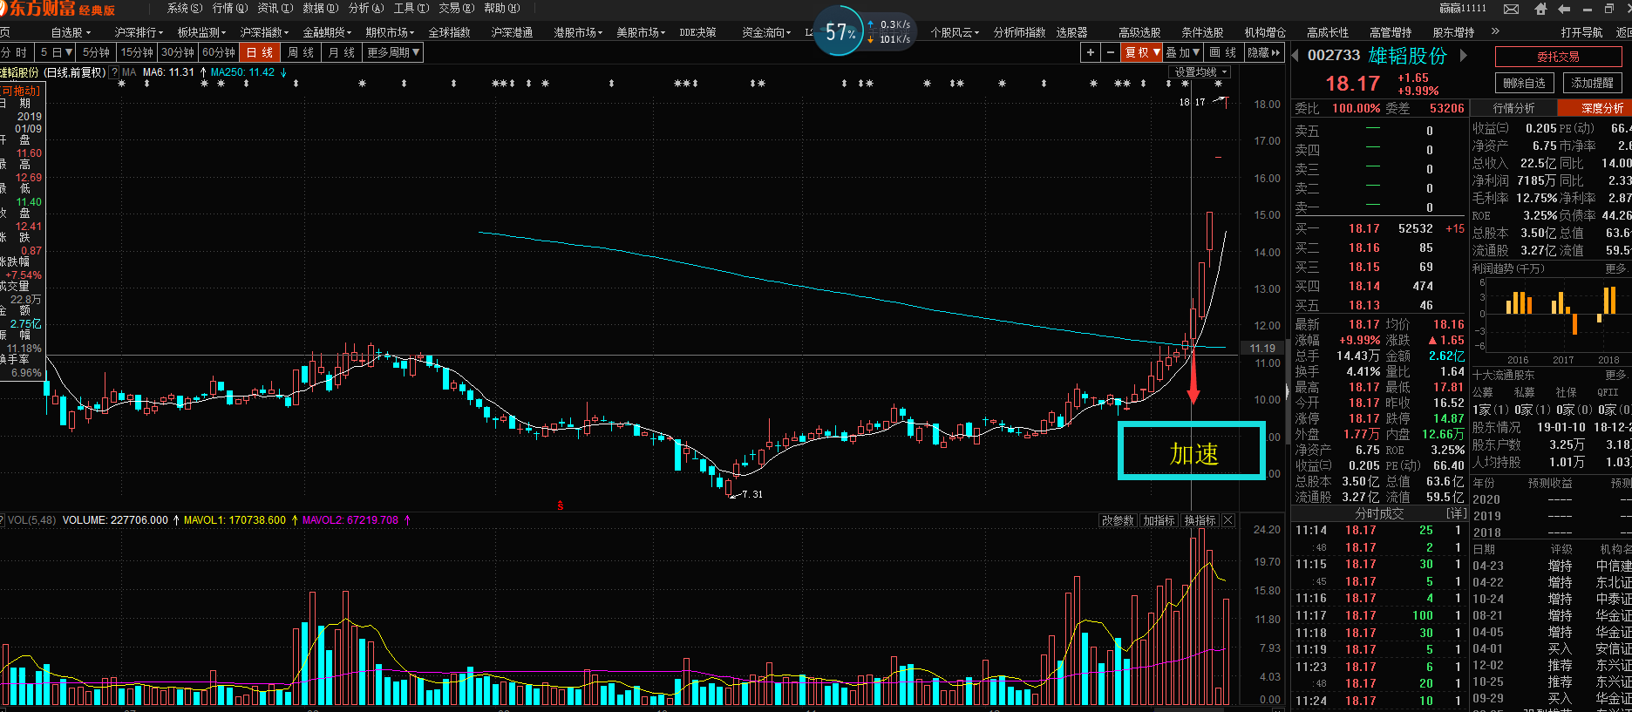This screenshot has width=1632, height=712.
Task: Open the 行情(Q) menu
Action: (x=229, y=8)
